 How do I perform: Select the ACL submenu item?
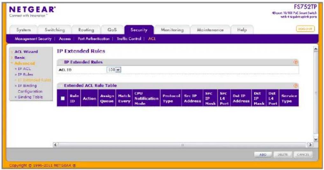pos(152,39)
